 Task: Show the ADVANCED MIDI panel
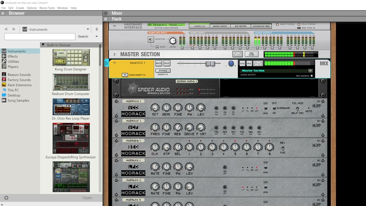[261, 26]
